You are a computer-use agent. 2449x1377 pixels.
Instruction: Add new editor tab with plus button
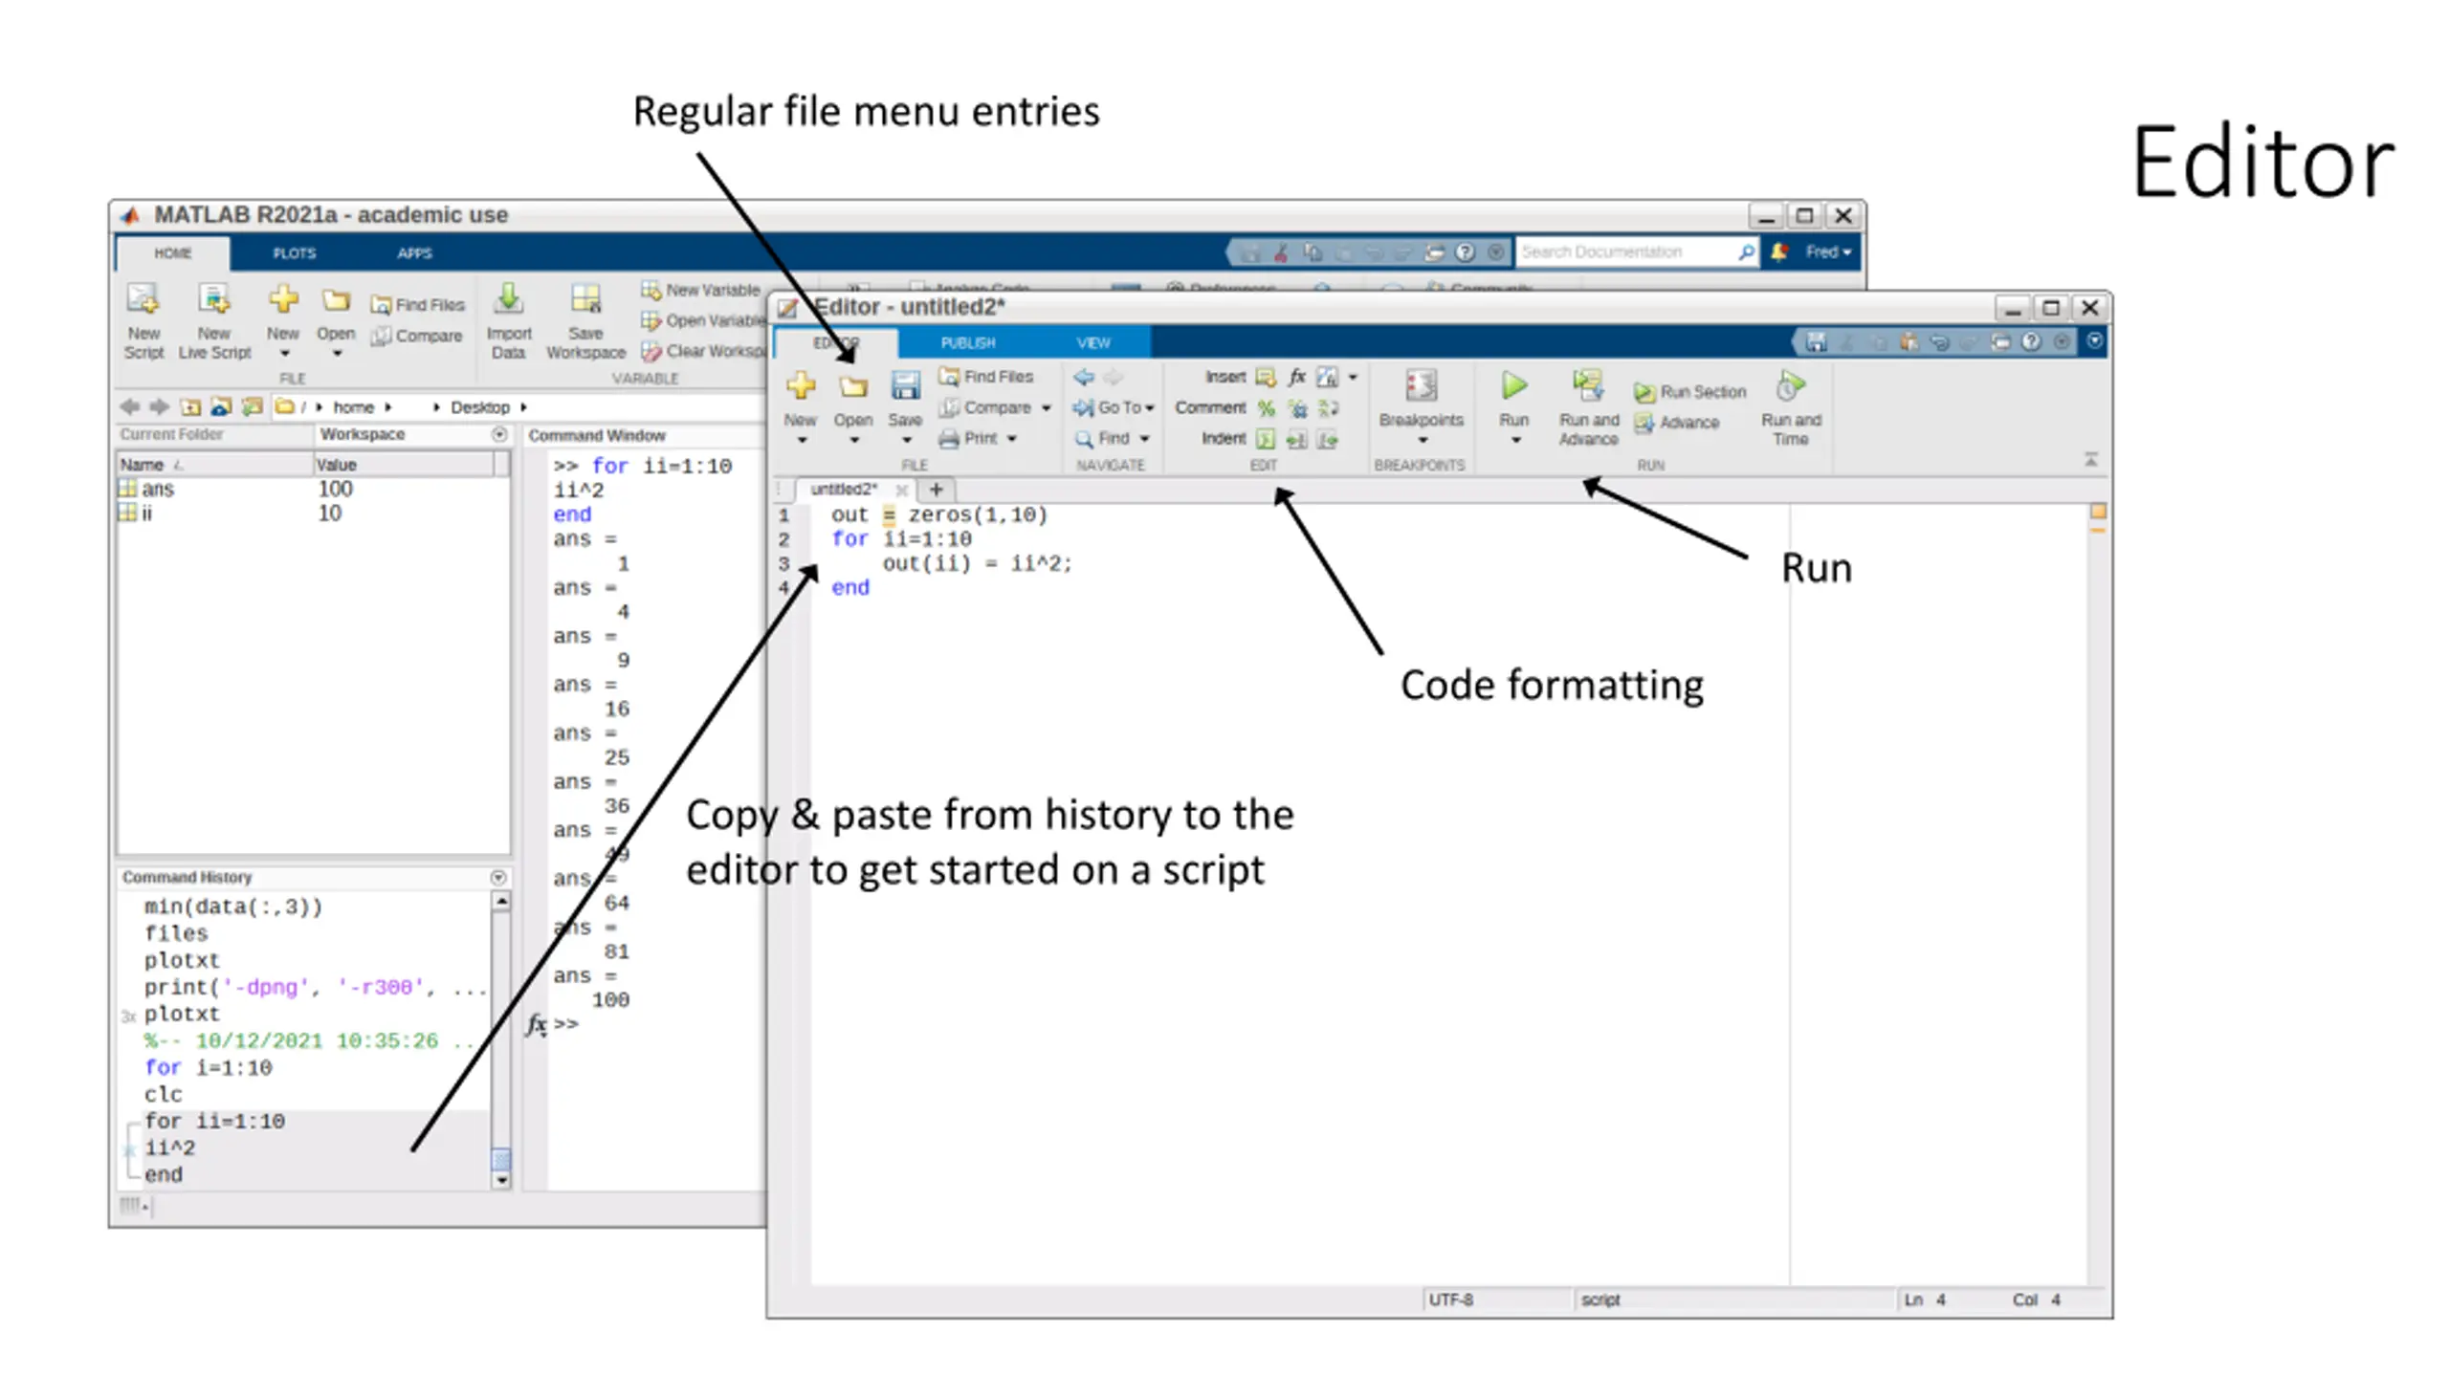(x=936, y=490)
